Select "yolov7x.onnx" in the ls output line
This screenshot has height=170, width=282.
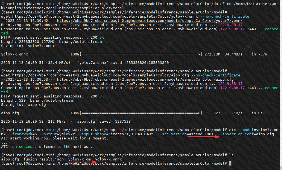(108, 159)
